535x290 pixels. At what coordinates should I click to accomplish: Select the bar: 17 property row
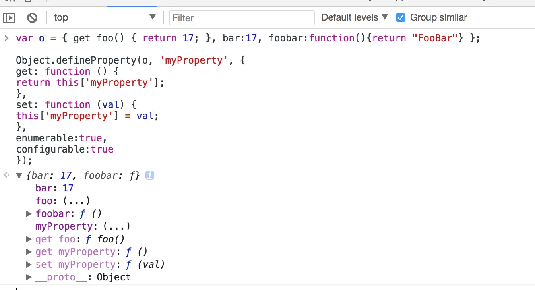[x=54, y=188]
